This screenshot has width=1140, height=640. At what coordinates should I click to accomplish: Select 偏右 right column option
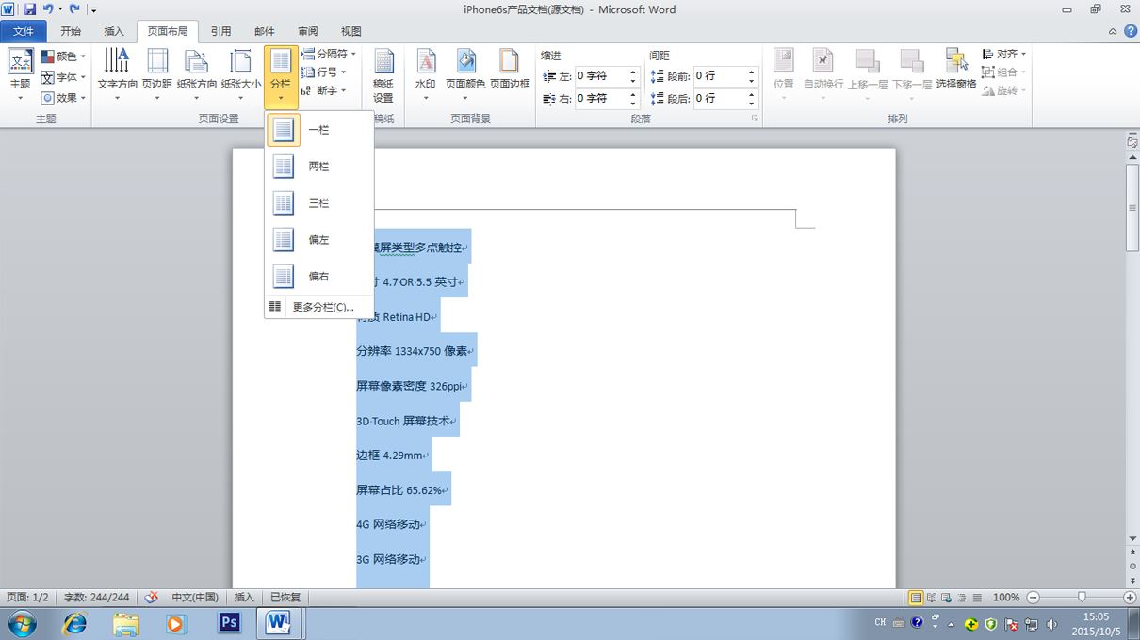pos(318,277)
